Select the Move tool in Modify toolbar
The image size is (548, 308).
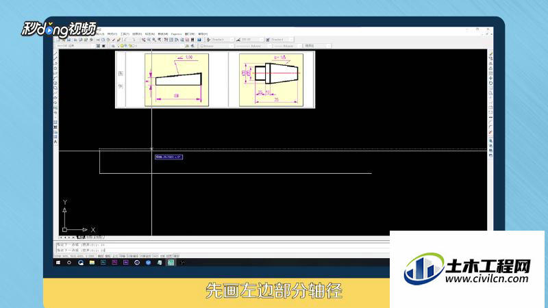point(490,78)
